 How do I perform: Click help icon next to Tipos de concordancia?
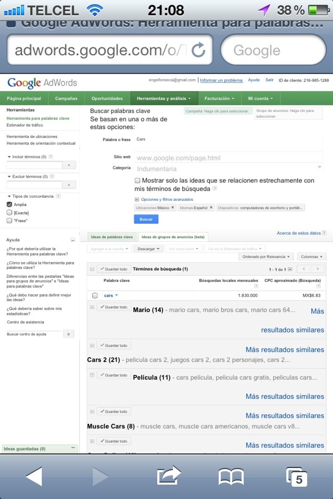(58, 196)
